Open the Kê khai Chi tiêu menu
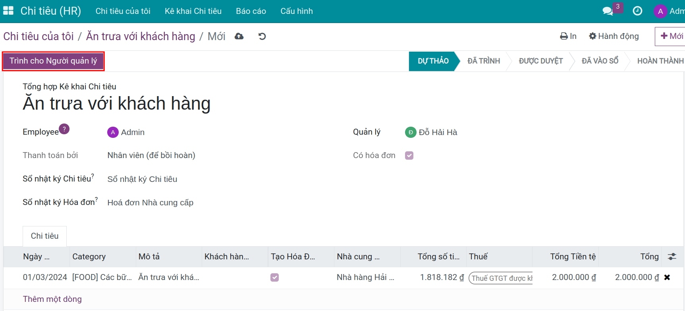685x311 pixels. 193,11
